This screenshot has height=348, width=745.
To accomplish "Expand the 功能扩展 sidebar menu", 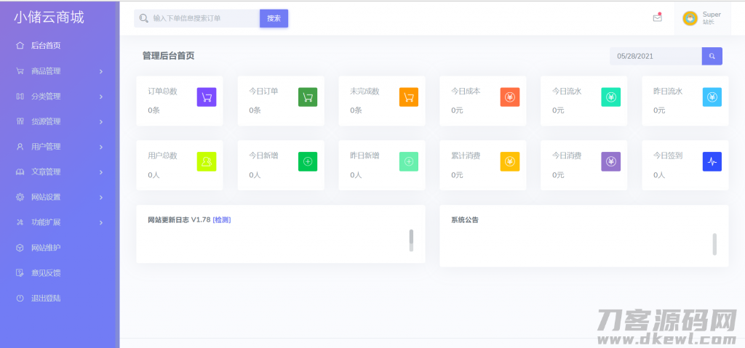I will (58, 222).
